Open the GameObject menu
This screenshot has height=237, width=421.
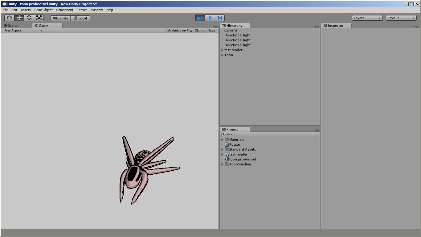(43, 10)
